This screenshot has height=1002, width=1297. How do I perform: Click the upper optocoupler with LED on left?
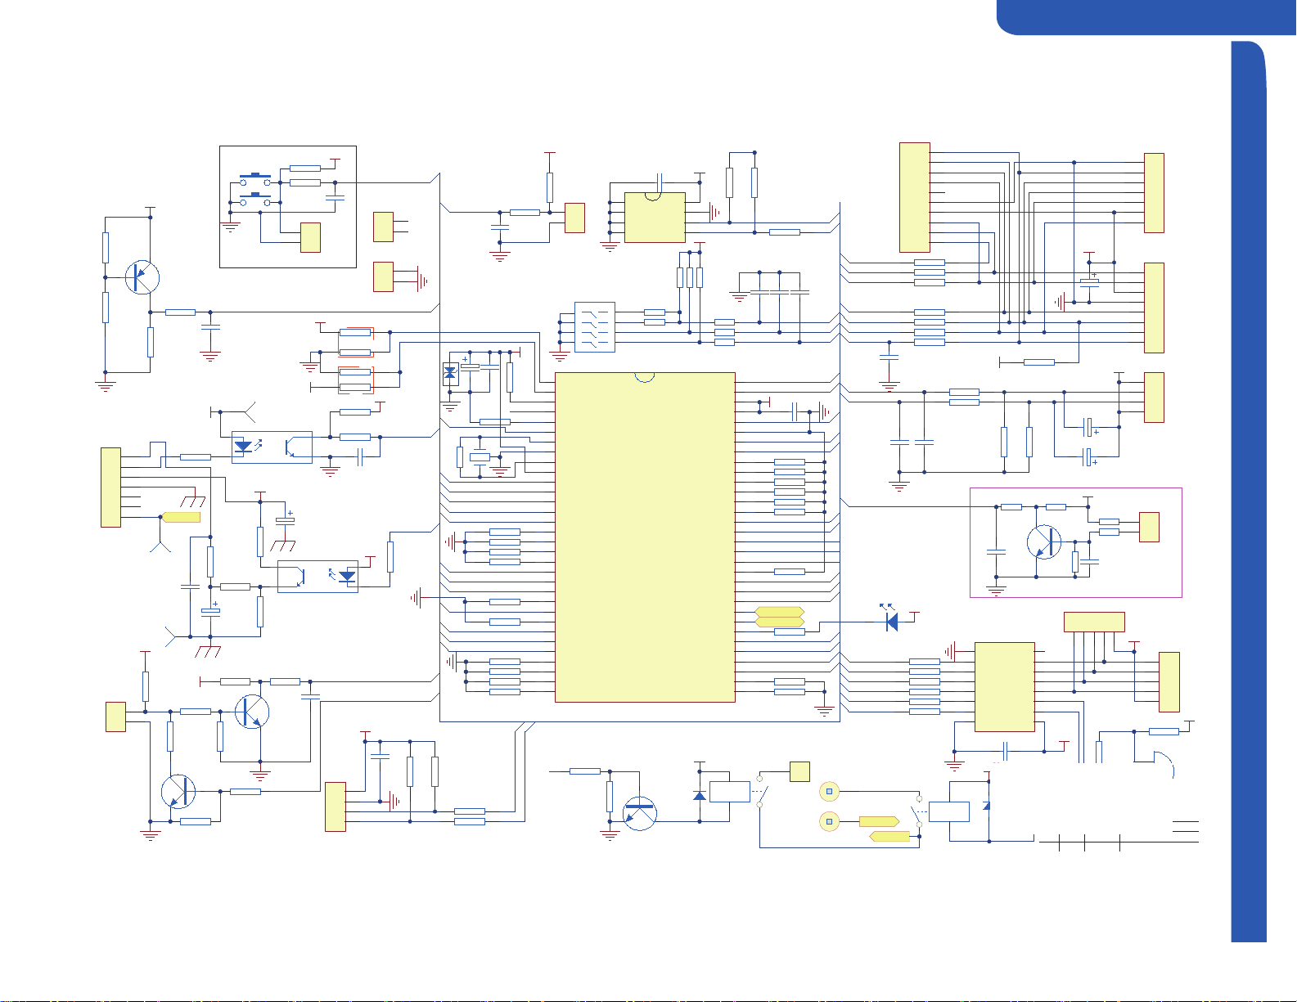(x=272, y=447)
